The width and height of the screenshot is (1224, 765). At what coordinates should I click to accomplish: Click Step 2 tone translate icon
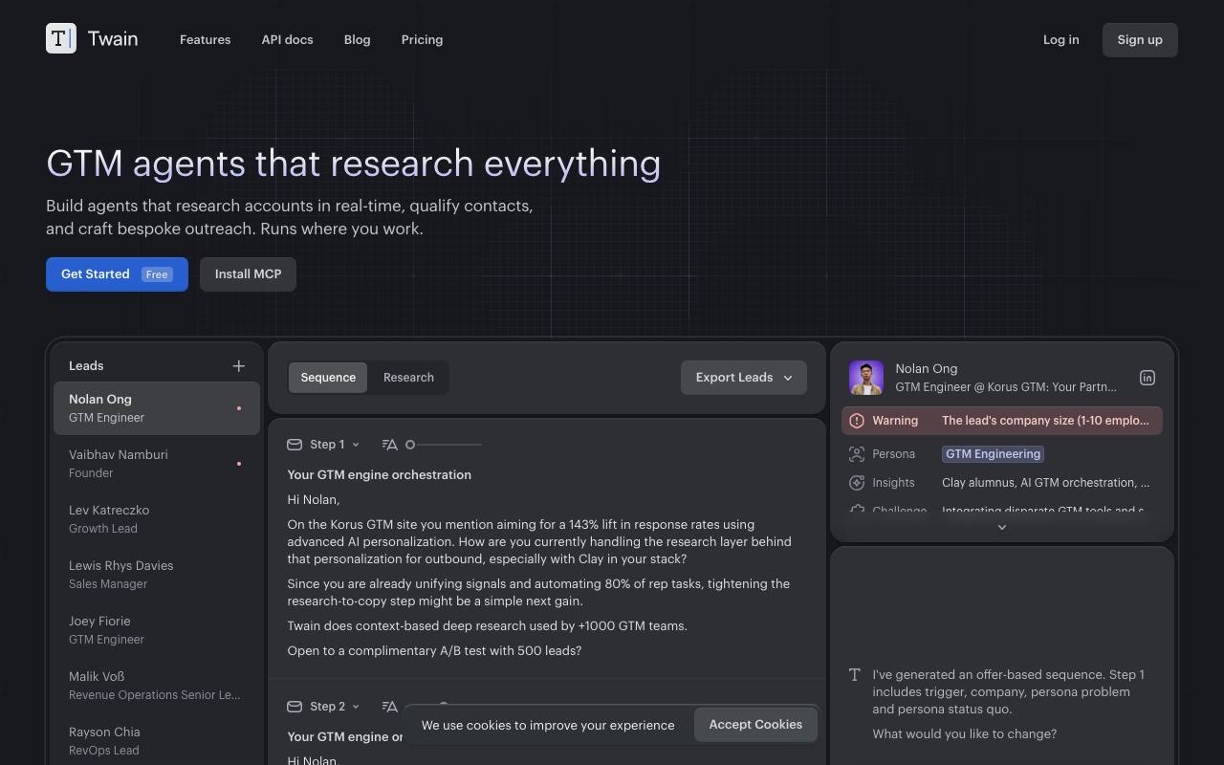pos(389,706)
